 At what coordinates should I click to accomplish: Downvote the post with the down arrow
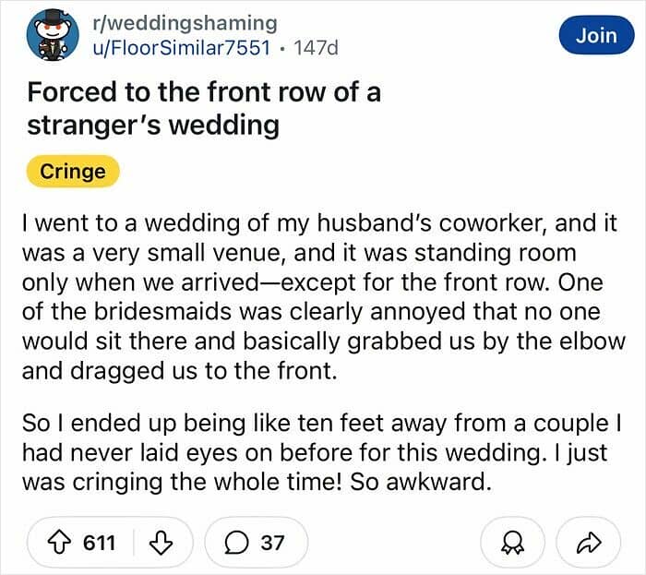(161, 543)
